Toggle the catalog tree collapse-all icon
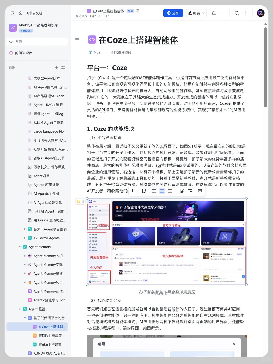The height and width of the screenshot is (364, 273). tap(63, 68)
